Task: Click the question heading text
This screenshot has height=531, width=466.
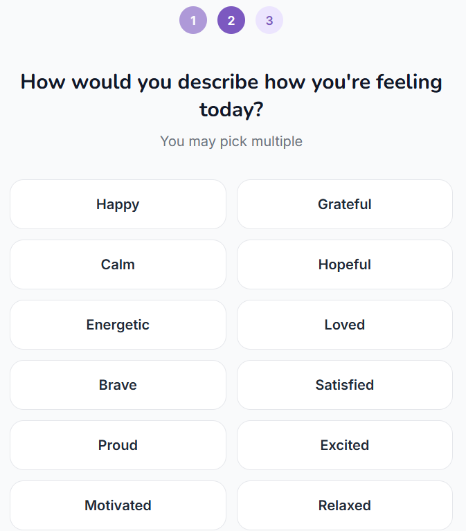Action: [x=231, y=96]
